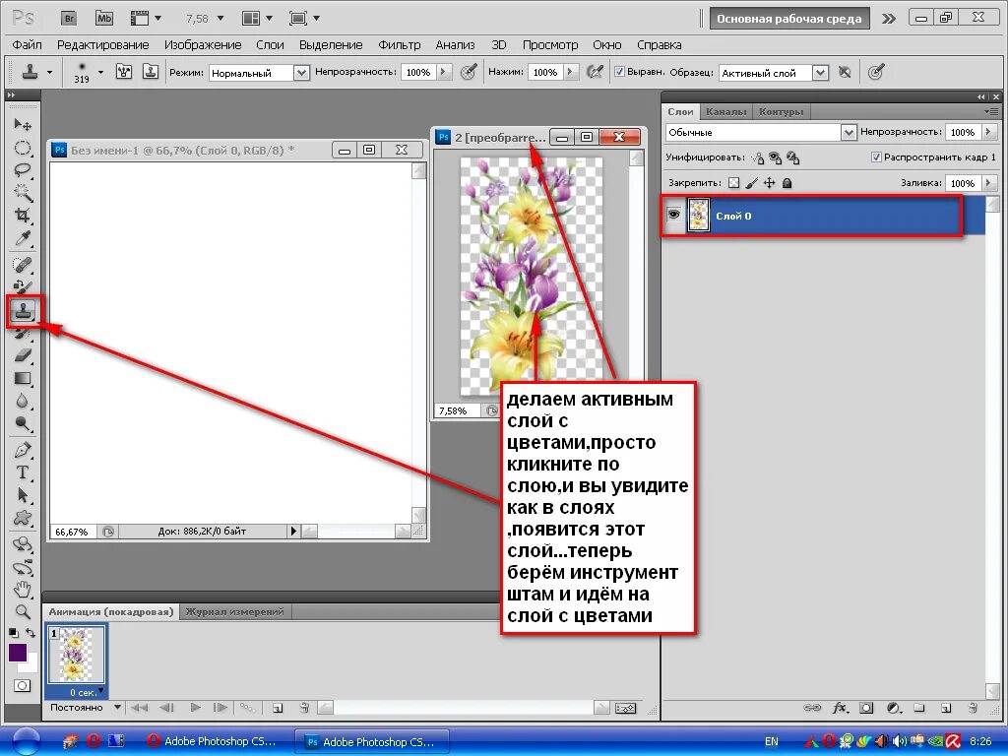Toggle lock image pixels brush icon

tap(751, 183)
